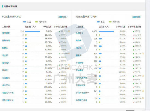Open wireless 购物车 source link
This screenshot has width=150, height=111.
point(78,41)
